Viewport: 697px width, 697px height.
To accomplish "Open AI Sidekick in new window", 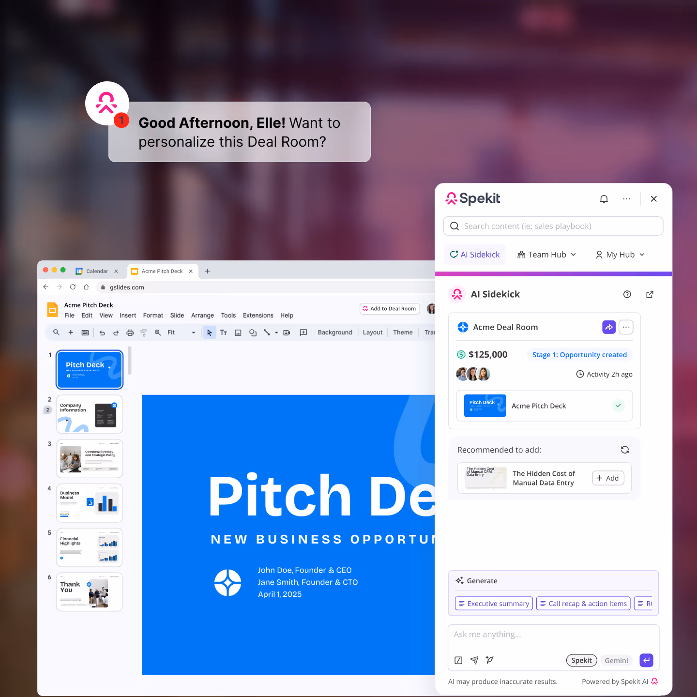I will click(x=650, y=294).
